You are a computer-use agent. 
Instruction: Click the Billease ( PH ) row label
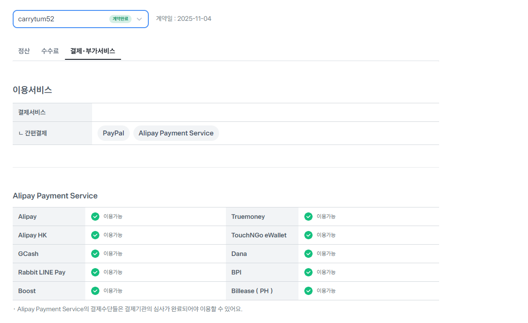coord(252,291)
